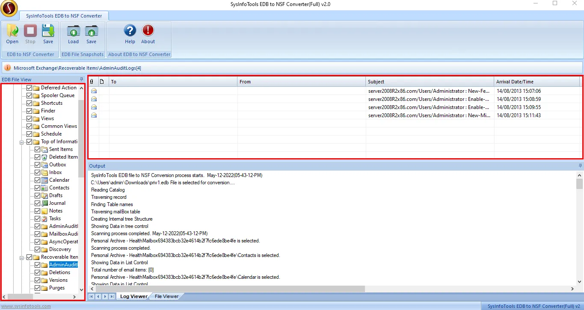Open the www.sysinfotools.com link

[26, 306]
